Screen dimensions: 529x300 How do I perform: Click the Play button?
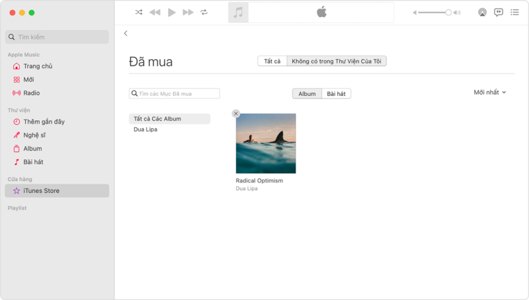[x=172, y=13]
